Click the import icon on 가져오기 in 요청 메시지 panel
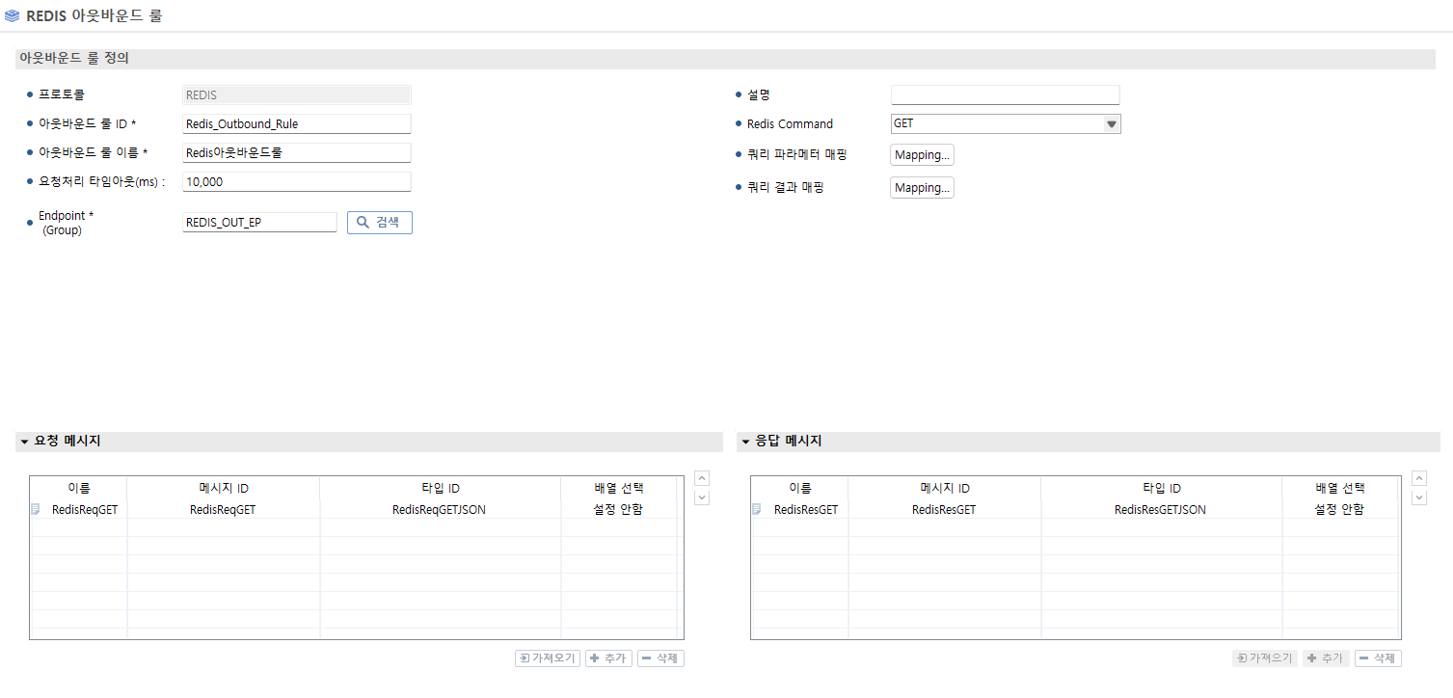1453x698 pixels. [x=525, y=658]
